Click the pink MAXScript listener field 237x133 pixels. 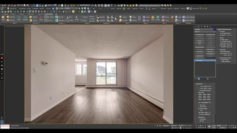[x=5, y=126]
